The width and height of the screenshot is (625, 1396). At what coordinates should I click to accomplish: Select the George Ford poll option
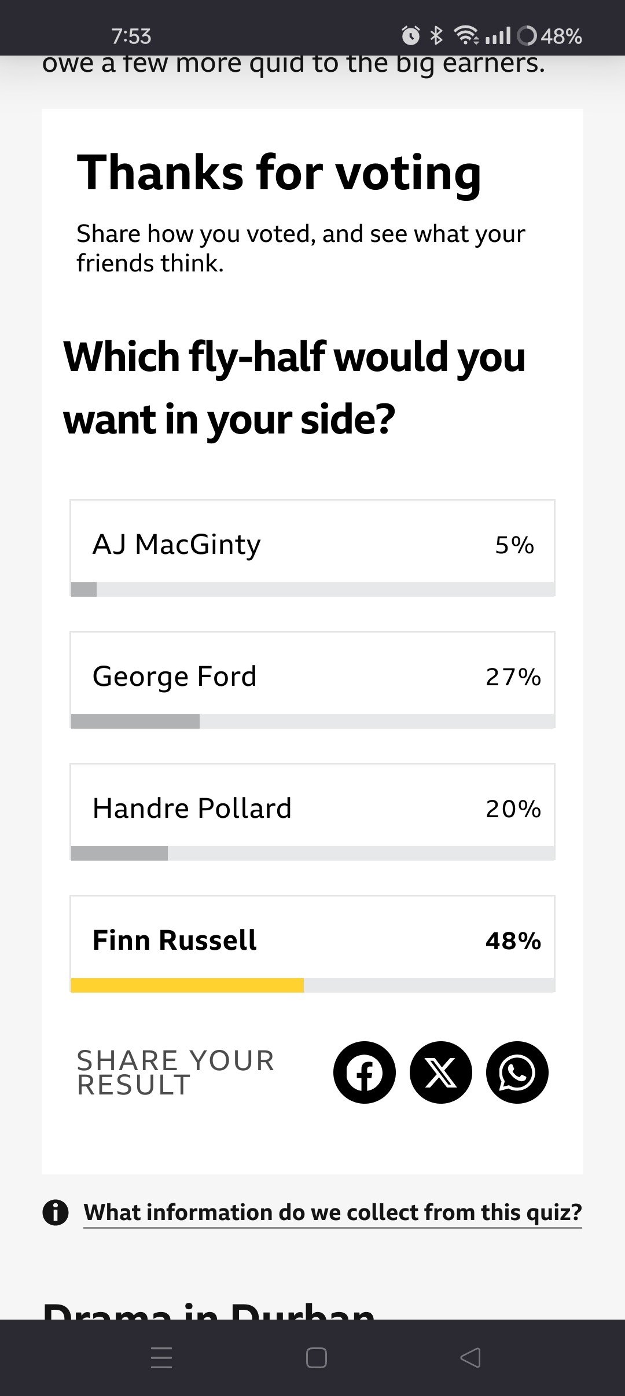tap(312, 679)
